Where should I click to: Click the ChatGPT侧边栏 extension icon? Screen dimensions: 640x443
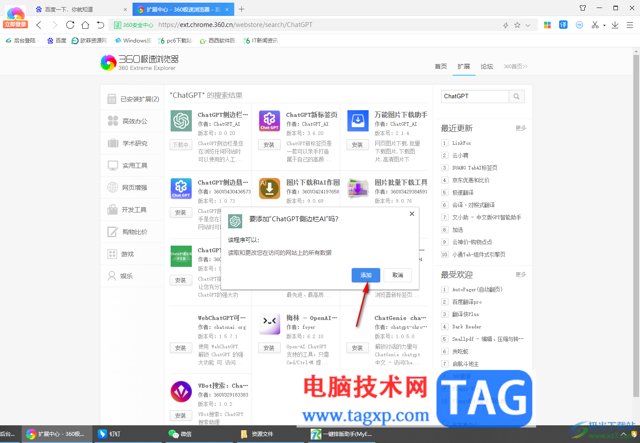[x=181, y=121]
